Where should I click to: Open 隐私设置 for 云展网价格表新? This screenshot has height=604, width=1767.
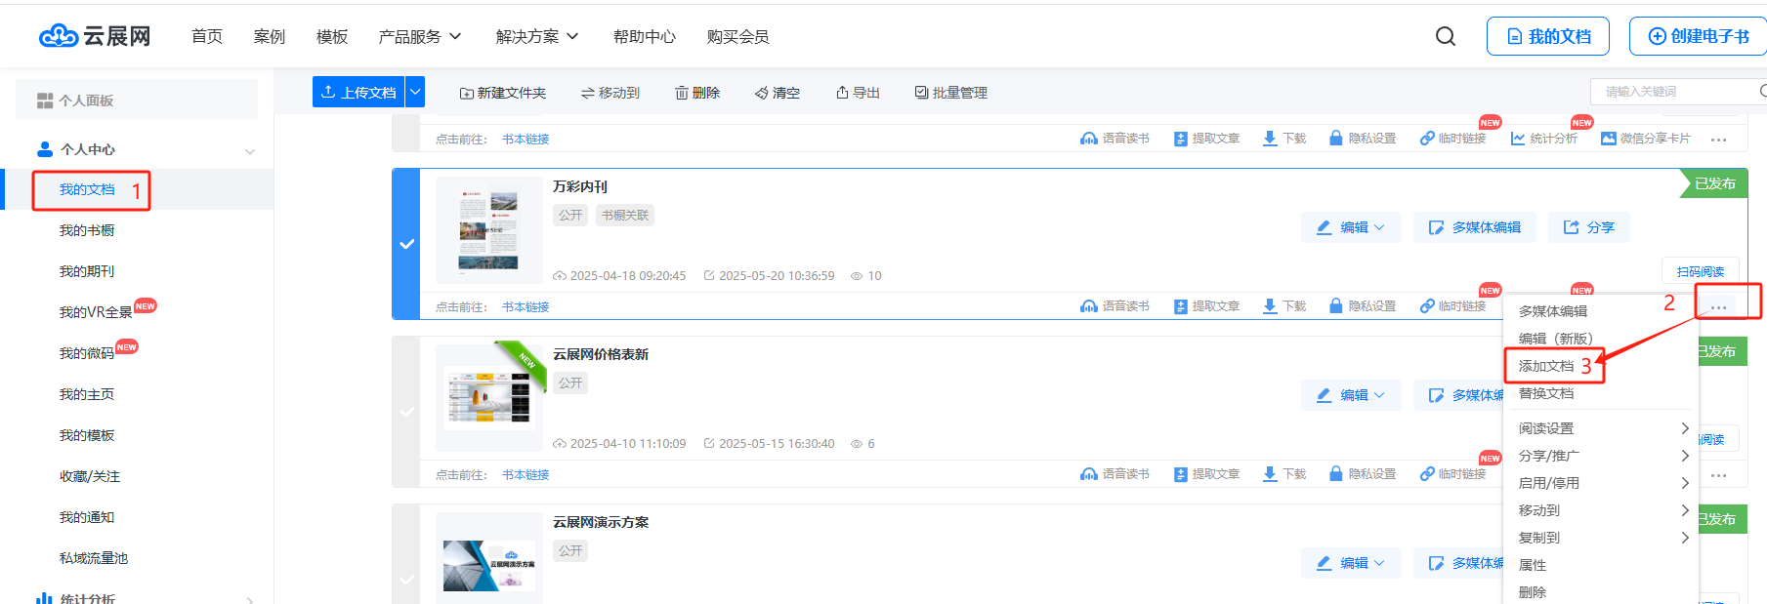1363,474
